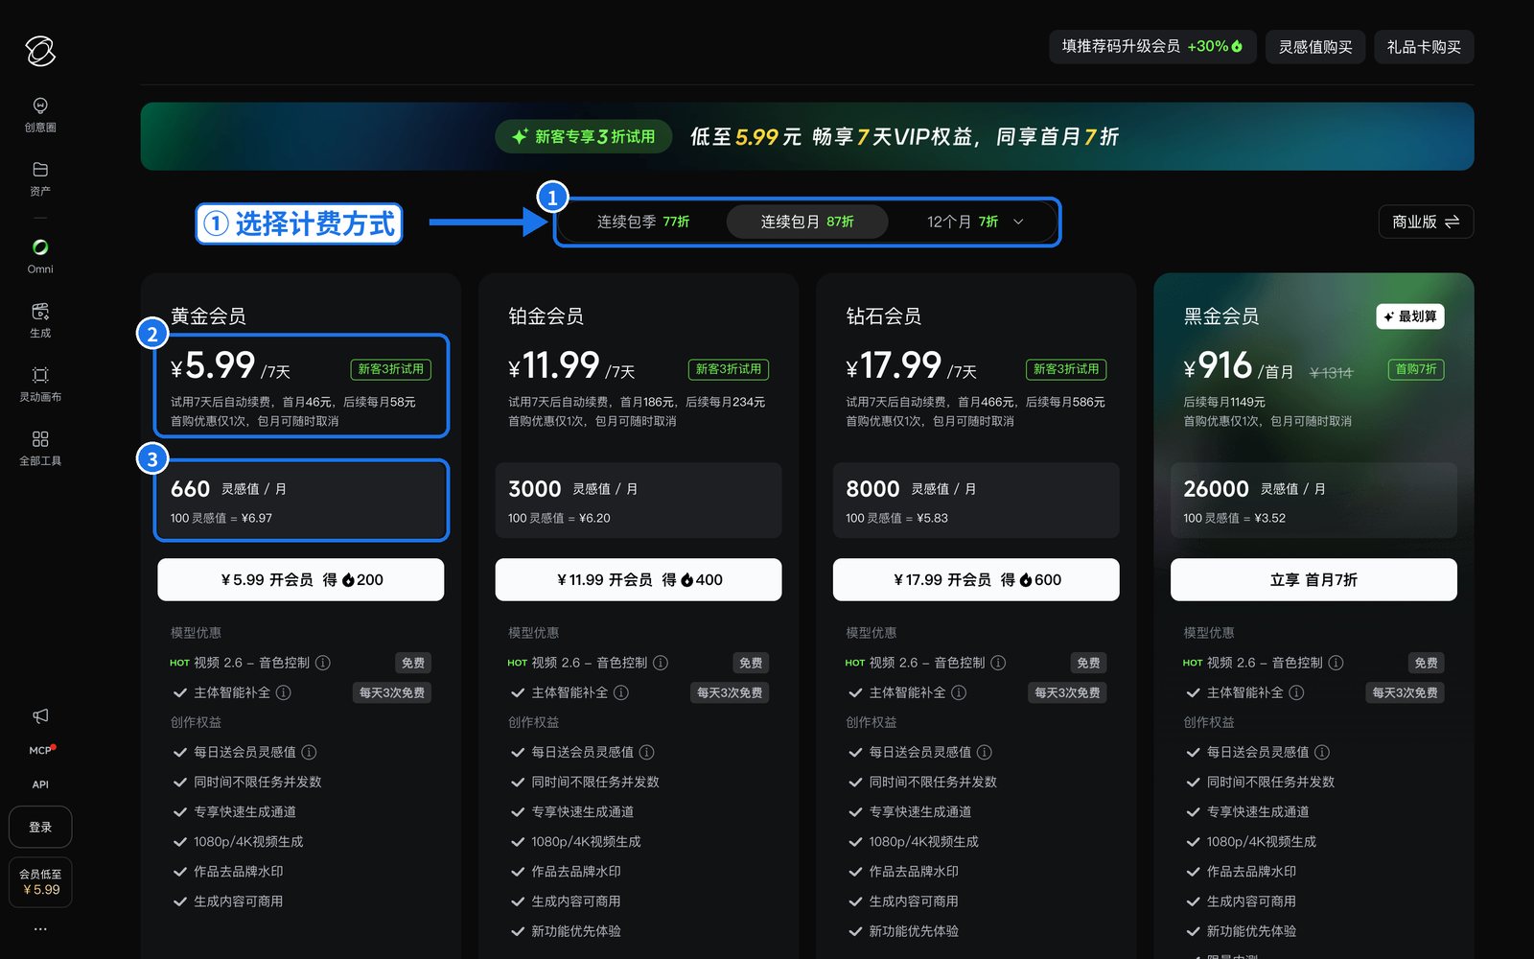Screen dimensions: 1534x959
Task: Click info icon next to 黑金会员 音色控制
Action: pyautogui.click(x=1336, y=663)
